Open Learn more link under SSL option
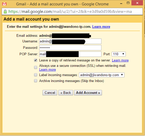The image size is (145, 136). [48, 69]
